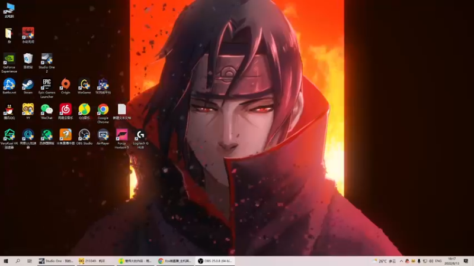Image resolution: width=474 pixels, height=266 pixels.
Task: Launch the orange Douyu streaming companion icon
Action: point(65,137)
